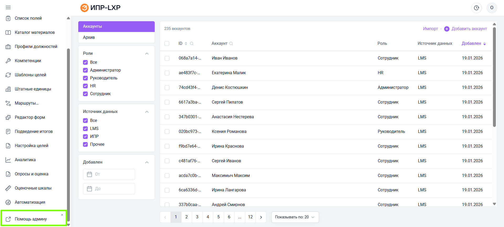Viewport: 504px width, 227px height.
Task: Click the search icon next to ID column
Action: pos(192,44)
